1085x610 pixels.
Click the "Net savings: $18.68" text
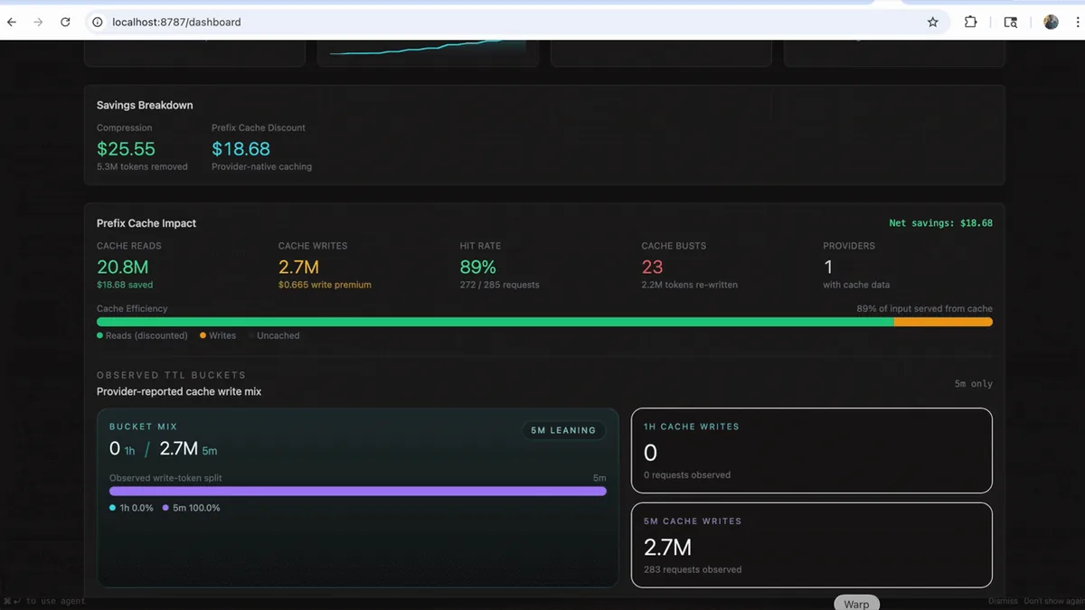tap(940, 223)
